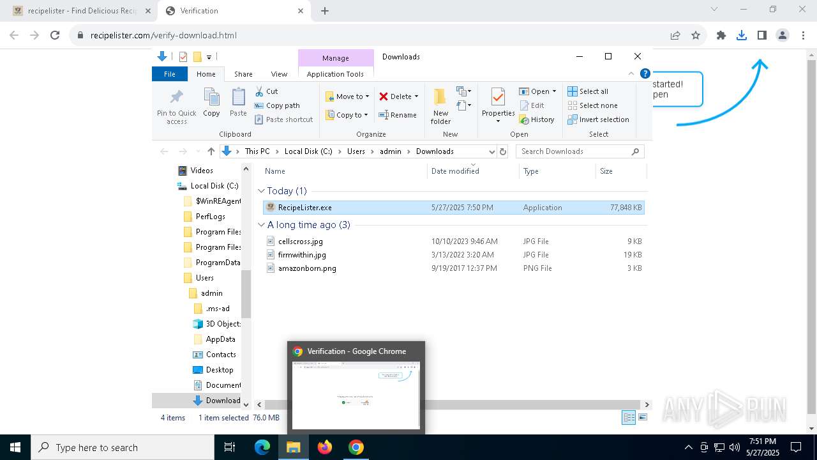Image resolution: width=817 pixels, height=460 pixels.
Task: Open file History
Action: pos(536,119)
